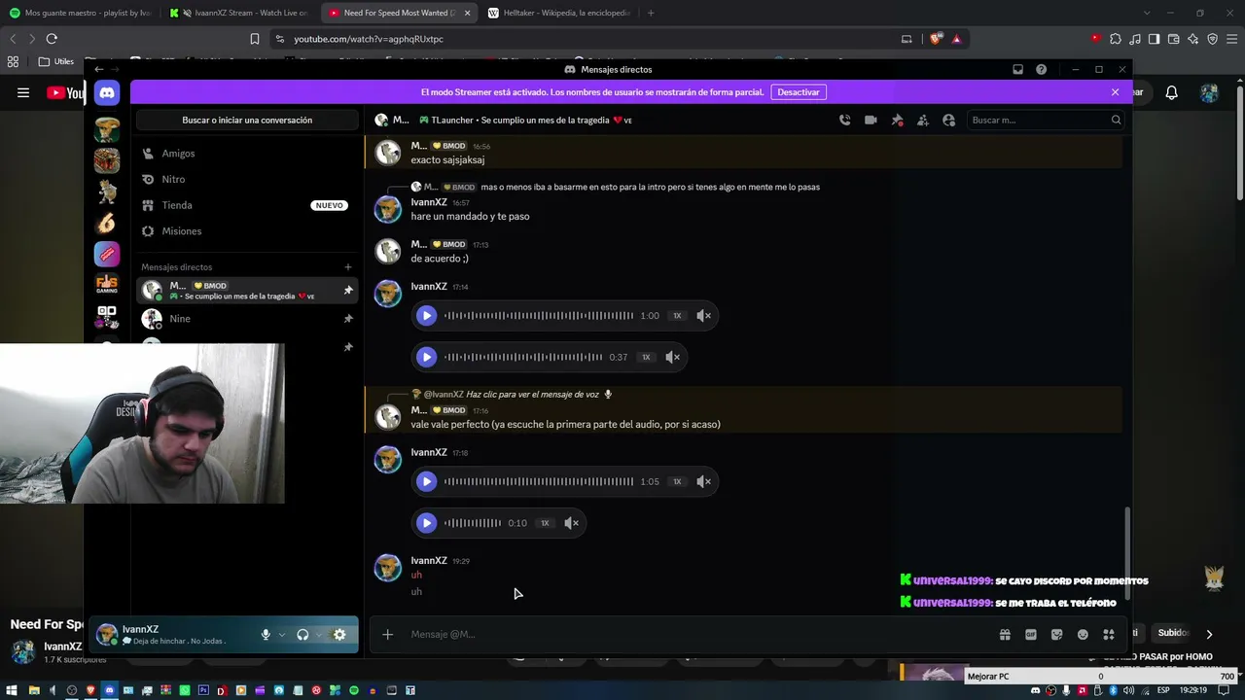Open Discord user settings gear
Image resolution: width=1245 pixels, height=700 pixels.
pos(339,635)
